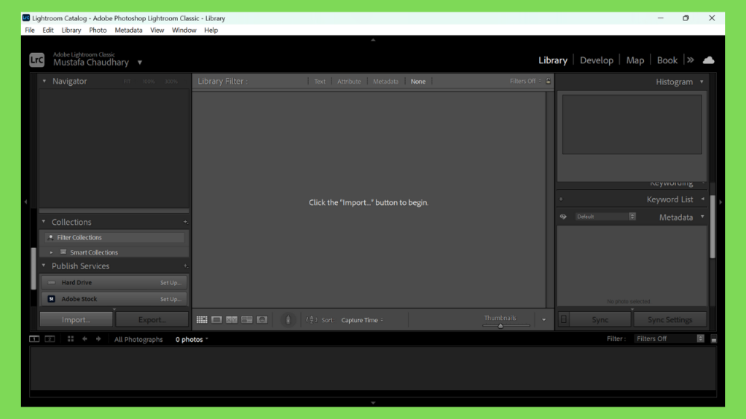746x419 pixels.
Task: Show second window display button 2
Action: coord(50,339)
